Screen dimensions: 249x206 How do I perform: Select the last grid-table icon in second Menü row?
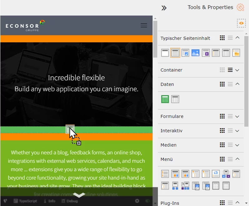coord(226,186)
